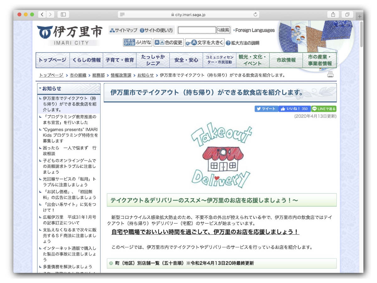Open a new tab with the plus button

pyautogui.click(x=360, y=16)
